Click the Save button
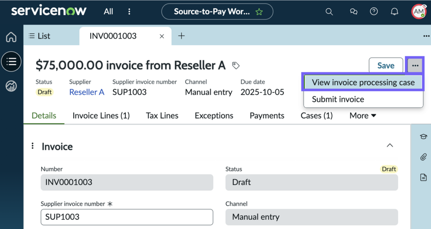 pos(386,65)
